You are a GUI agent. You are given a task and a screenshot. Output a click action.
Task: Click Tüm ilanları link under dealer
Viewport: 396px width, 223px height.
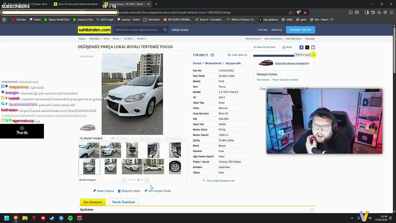[x=263, y=80]
